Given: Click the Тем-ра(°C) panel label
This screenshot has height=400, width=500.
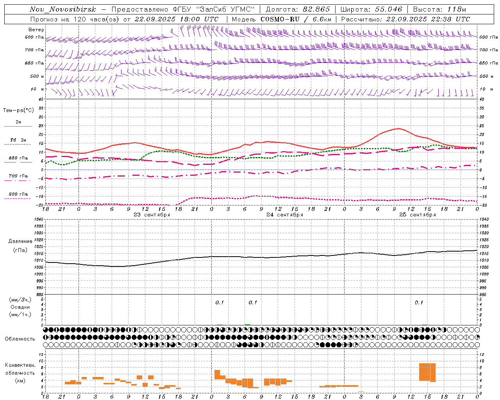Looking at the screenshot, I should pyautogui.click(x=18, y=111).
